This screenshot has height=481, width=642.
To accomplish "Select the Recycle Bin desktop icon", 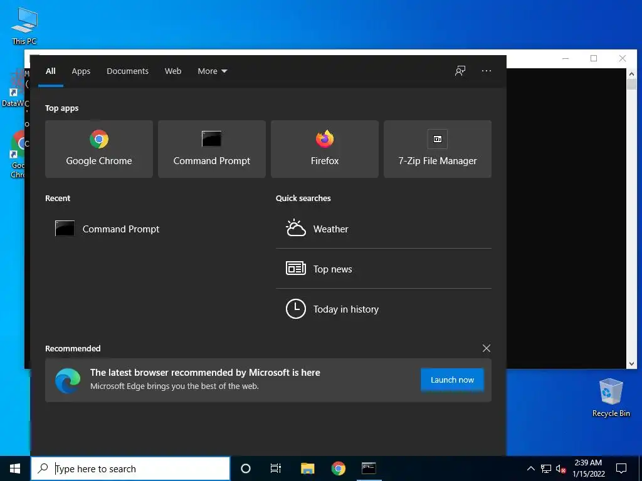I will click(x=611, y=398).
